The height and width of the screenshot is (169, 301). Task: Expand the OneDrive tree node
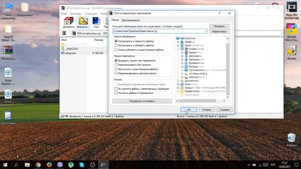[x=178, y=42]
